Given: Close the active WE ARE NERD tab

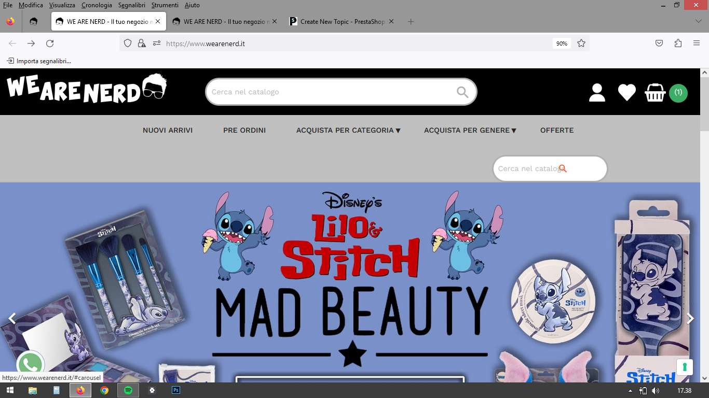Looking at the screenshot, I should point(158,22).
